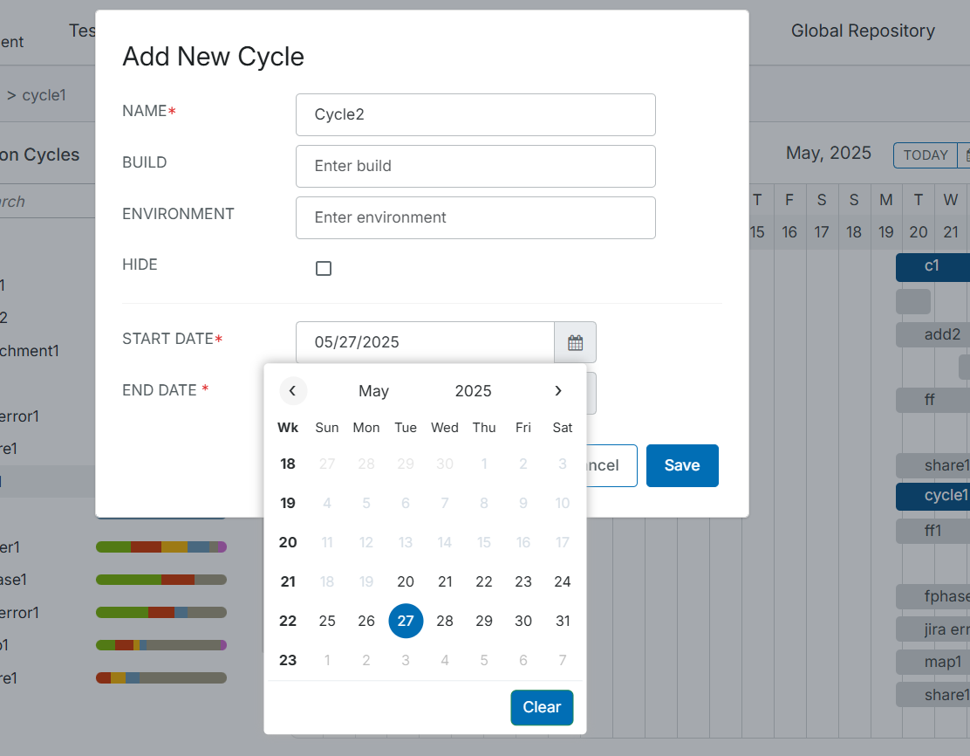The width and height of the screenshot is (970, 756).
Task: Open the 2025 year selector
Action: tap(473, 391)
